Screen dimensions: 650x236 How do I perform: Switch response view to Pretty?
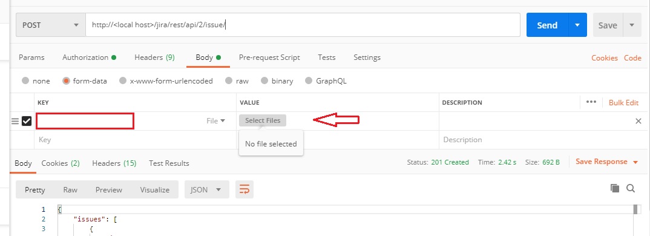click(35, 189)
